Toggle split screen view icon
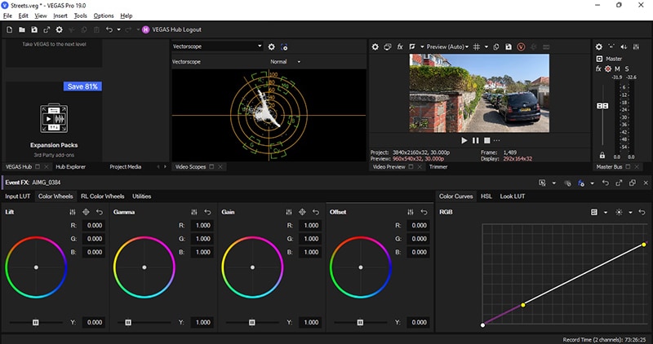 412,47
